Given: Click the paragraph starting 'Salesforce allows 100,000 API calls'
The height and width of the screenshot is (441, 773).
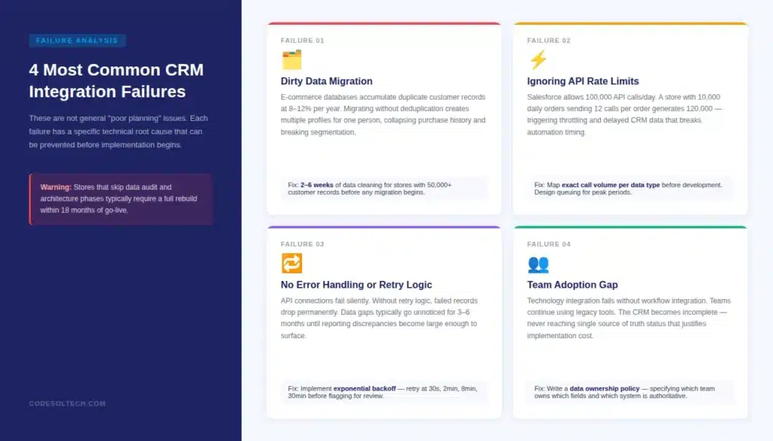Looking at the screenshot, I should tap(624, 115).
